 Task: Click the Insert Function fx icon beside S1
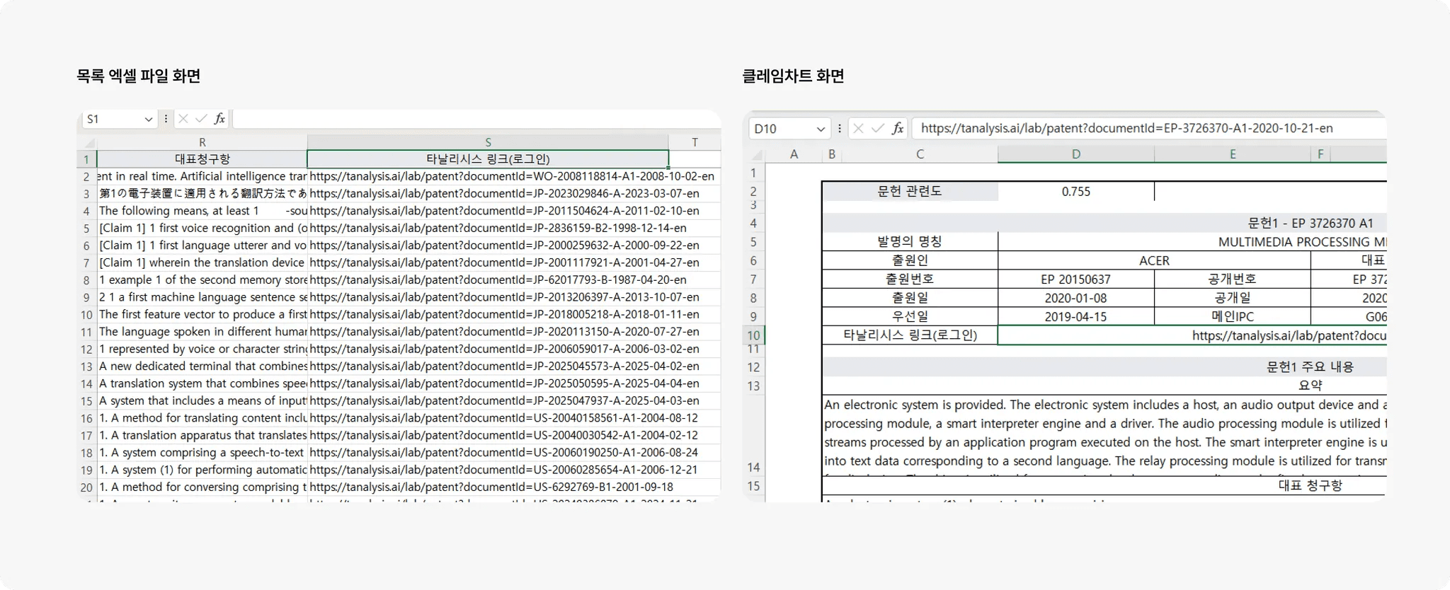click(219, 119)
